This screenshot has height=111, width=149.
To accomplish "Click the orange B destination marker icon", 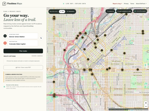I will (5, 43).
